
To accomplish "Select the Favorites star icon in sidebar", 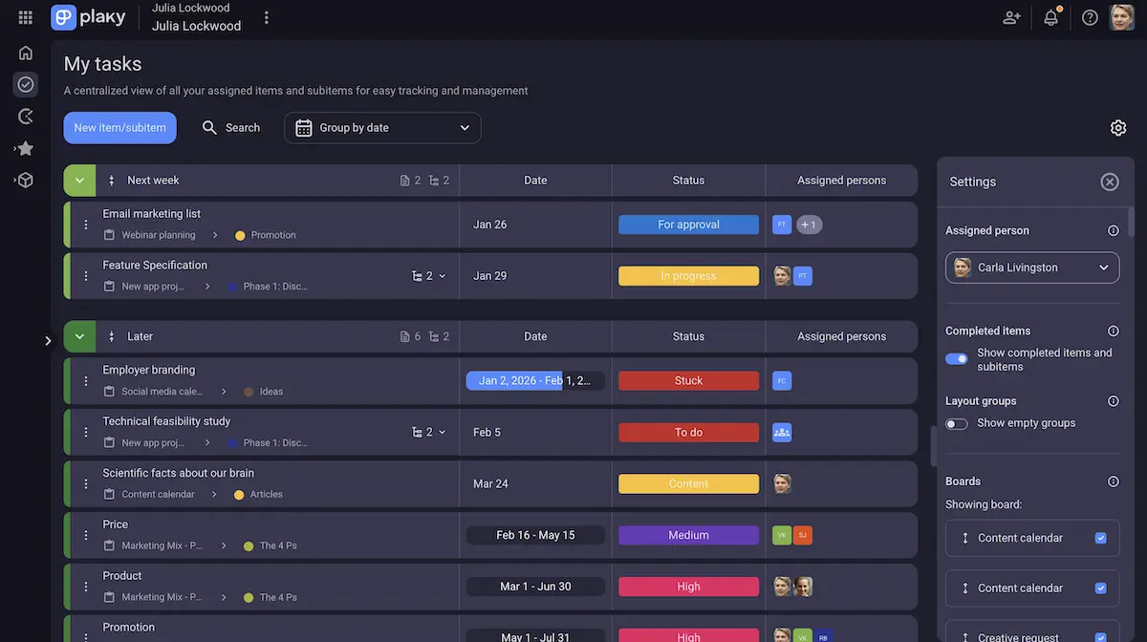I will pos(25,148).
